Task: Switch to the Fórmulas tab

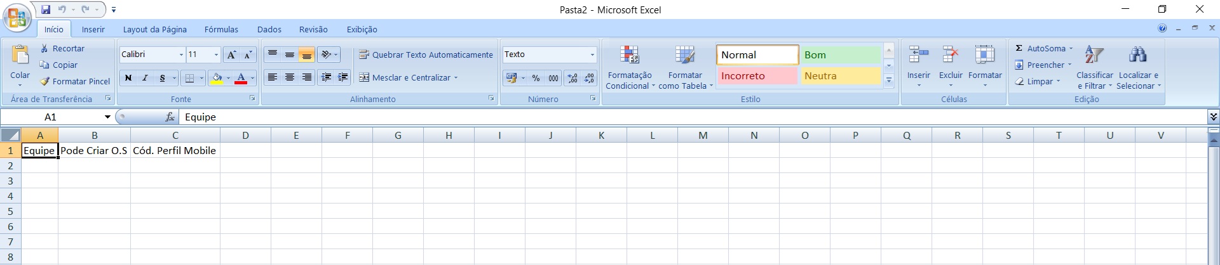Action: [221, 29]
